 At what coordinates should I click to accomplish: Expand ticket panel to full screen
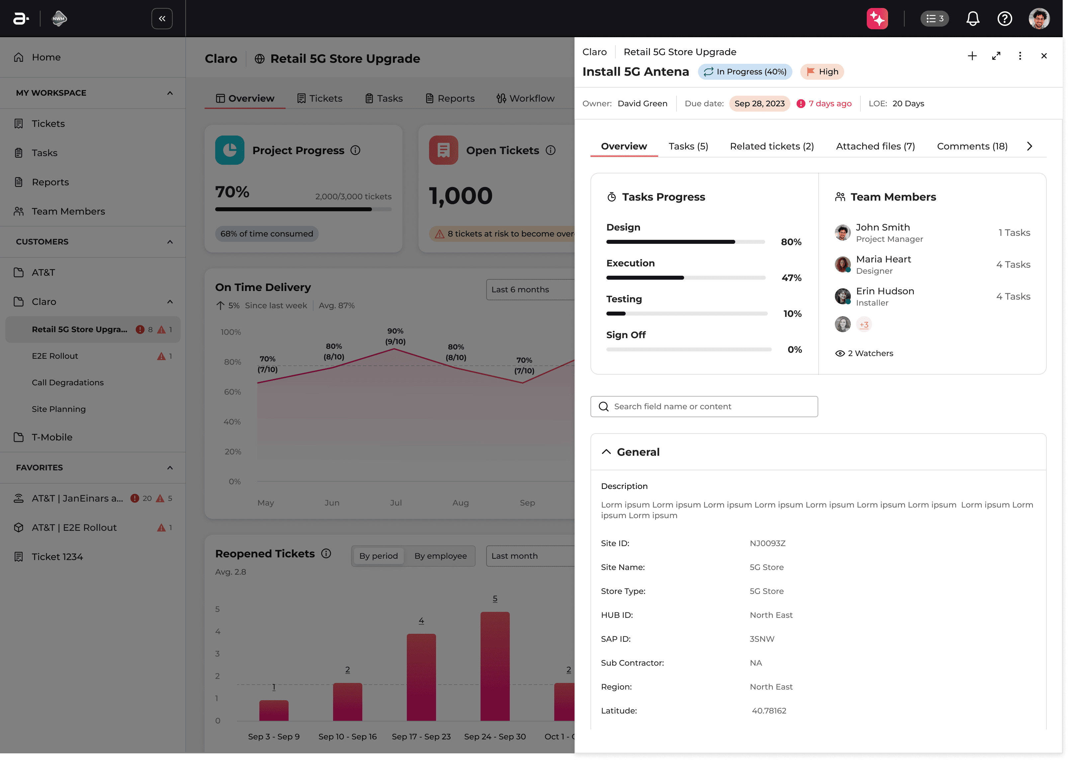pos(996,56)
